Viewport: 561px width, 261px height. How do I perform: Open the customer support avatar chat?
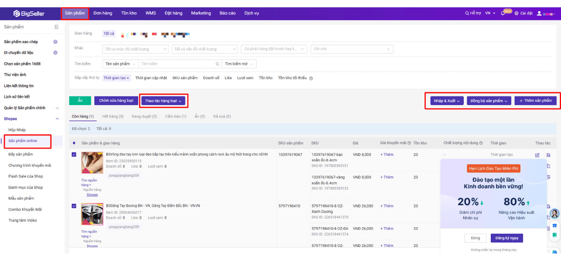[x=555, y=214]
